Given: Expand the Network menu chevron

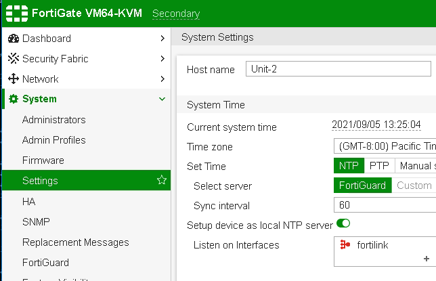Looking at the screenshot, I should point(162,79).
